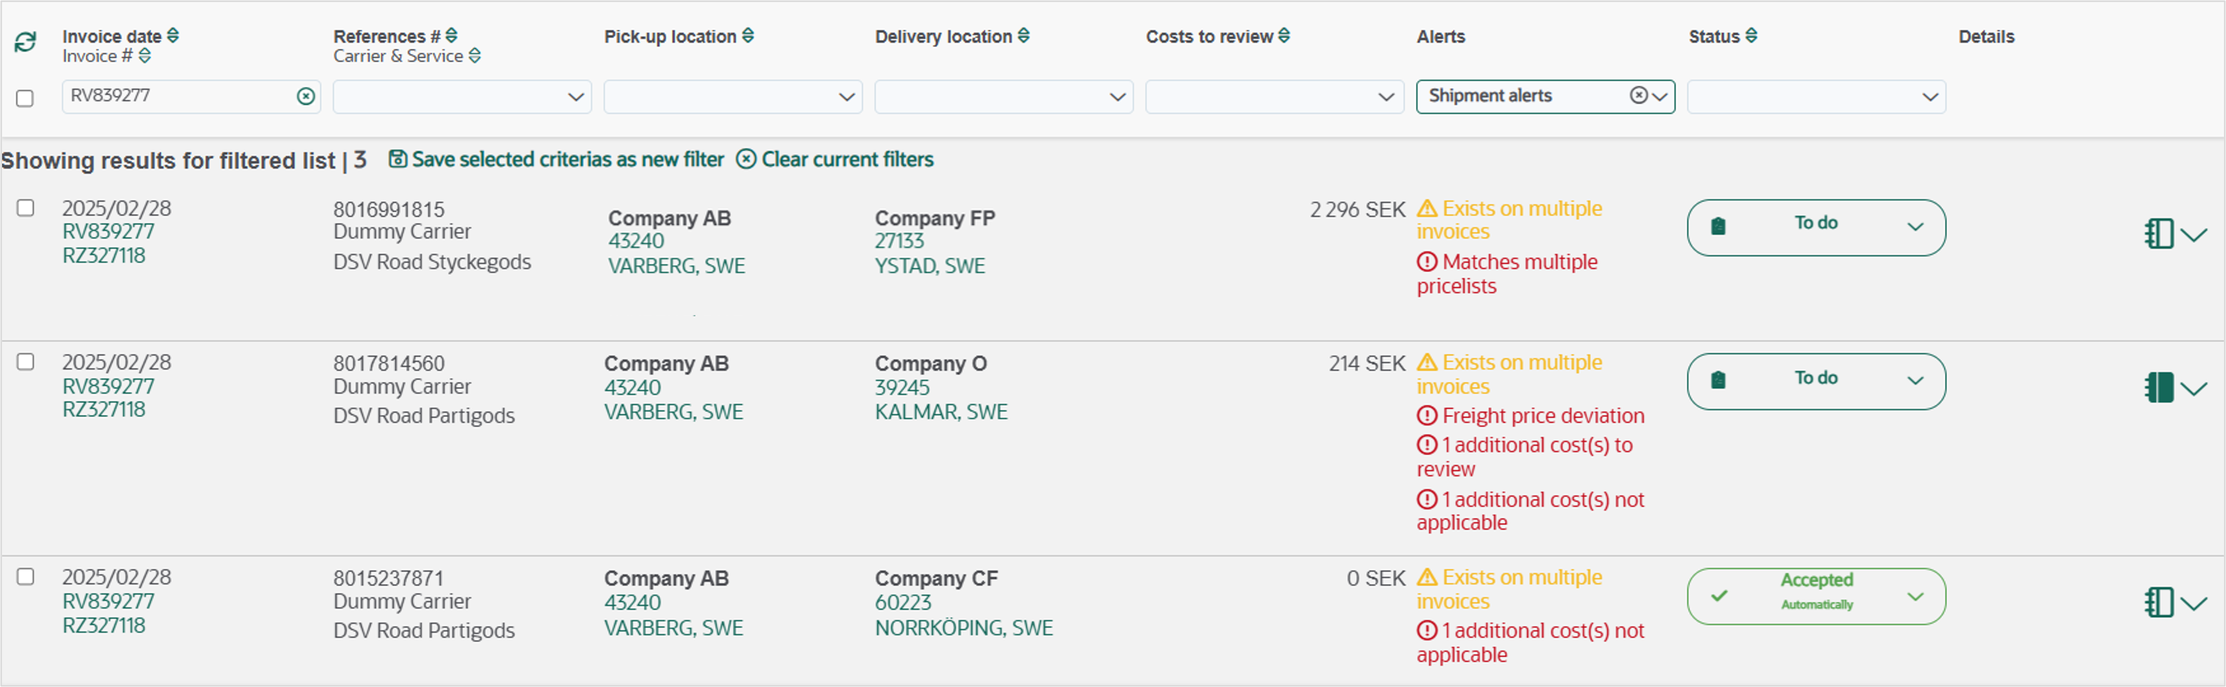Select checkbox for shipment to Company FP
The image size is (2226, 687).
click(x=26, y=207)
